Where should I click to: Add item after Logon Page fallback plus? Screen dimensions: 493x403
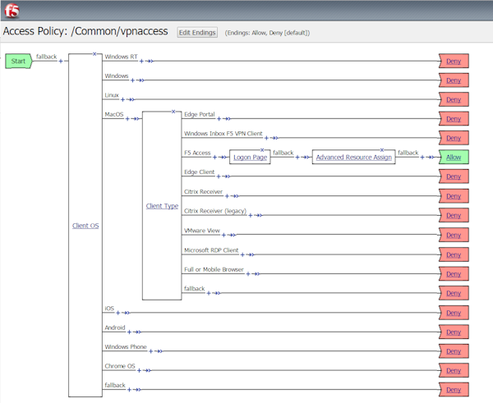297,157
